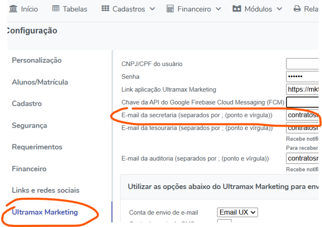Open the Alunos/Matrícula settings tab
The width and height of the screenshot is (322, 227).
40,82
